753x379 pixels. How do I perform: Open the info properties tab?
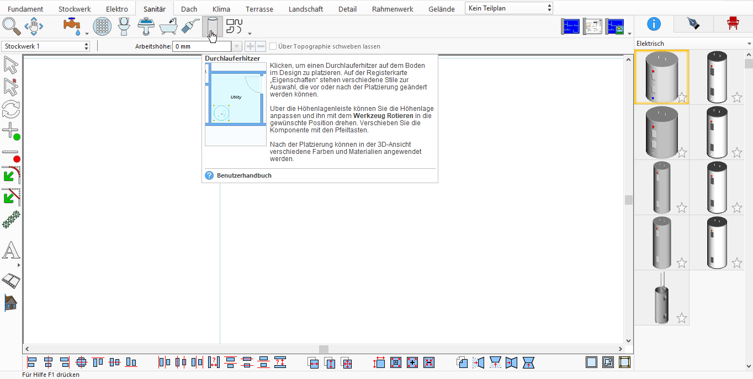(x=654, y=24)
